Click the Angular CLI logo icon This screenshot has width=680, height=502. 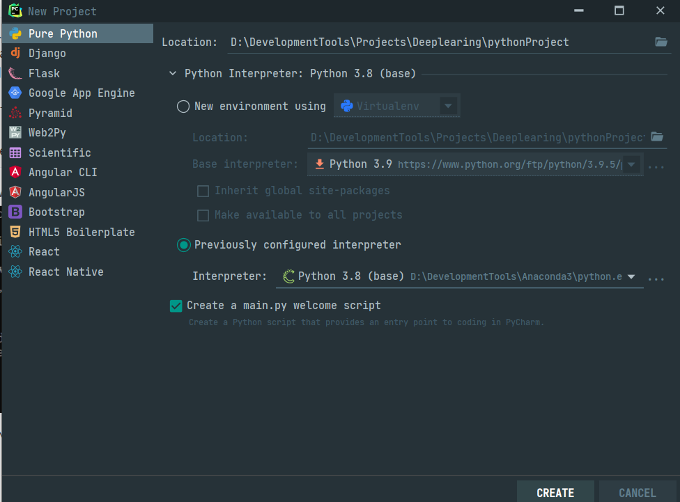click(x=15, y=172)
